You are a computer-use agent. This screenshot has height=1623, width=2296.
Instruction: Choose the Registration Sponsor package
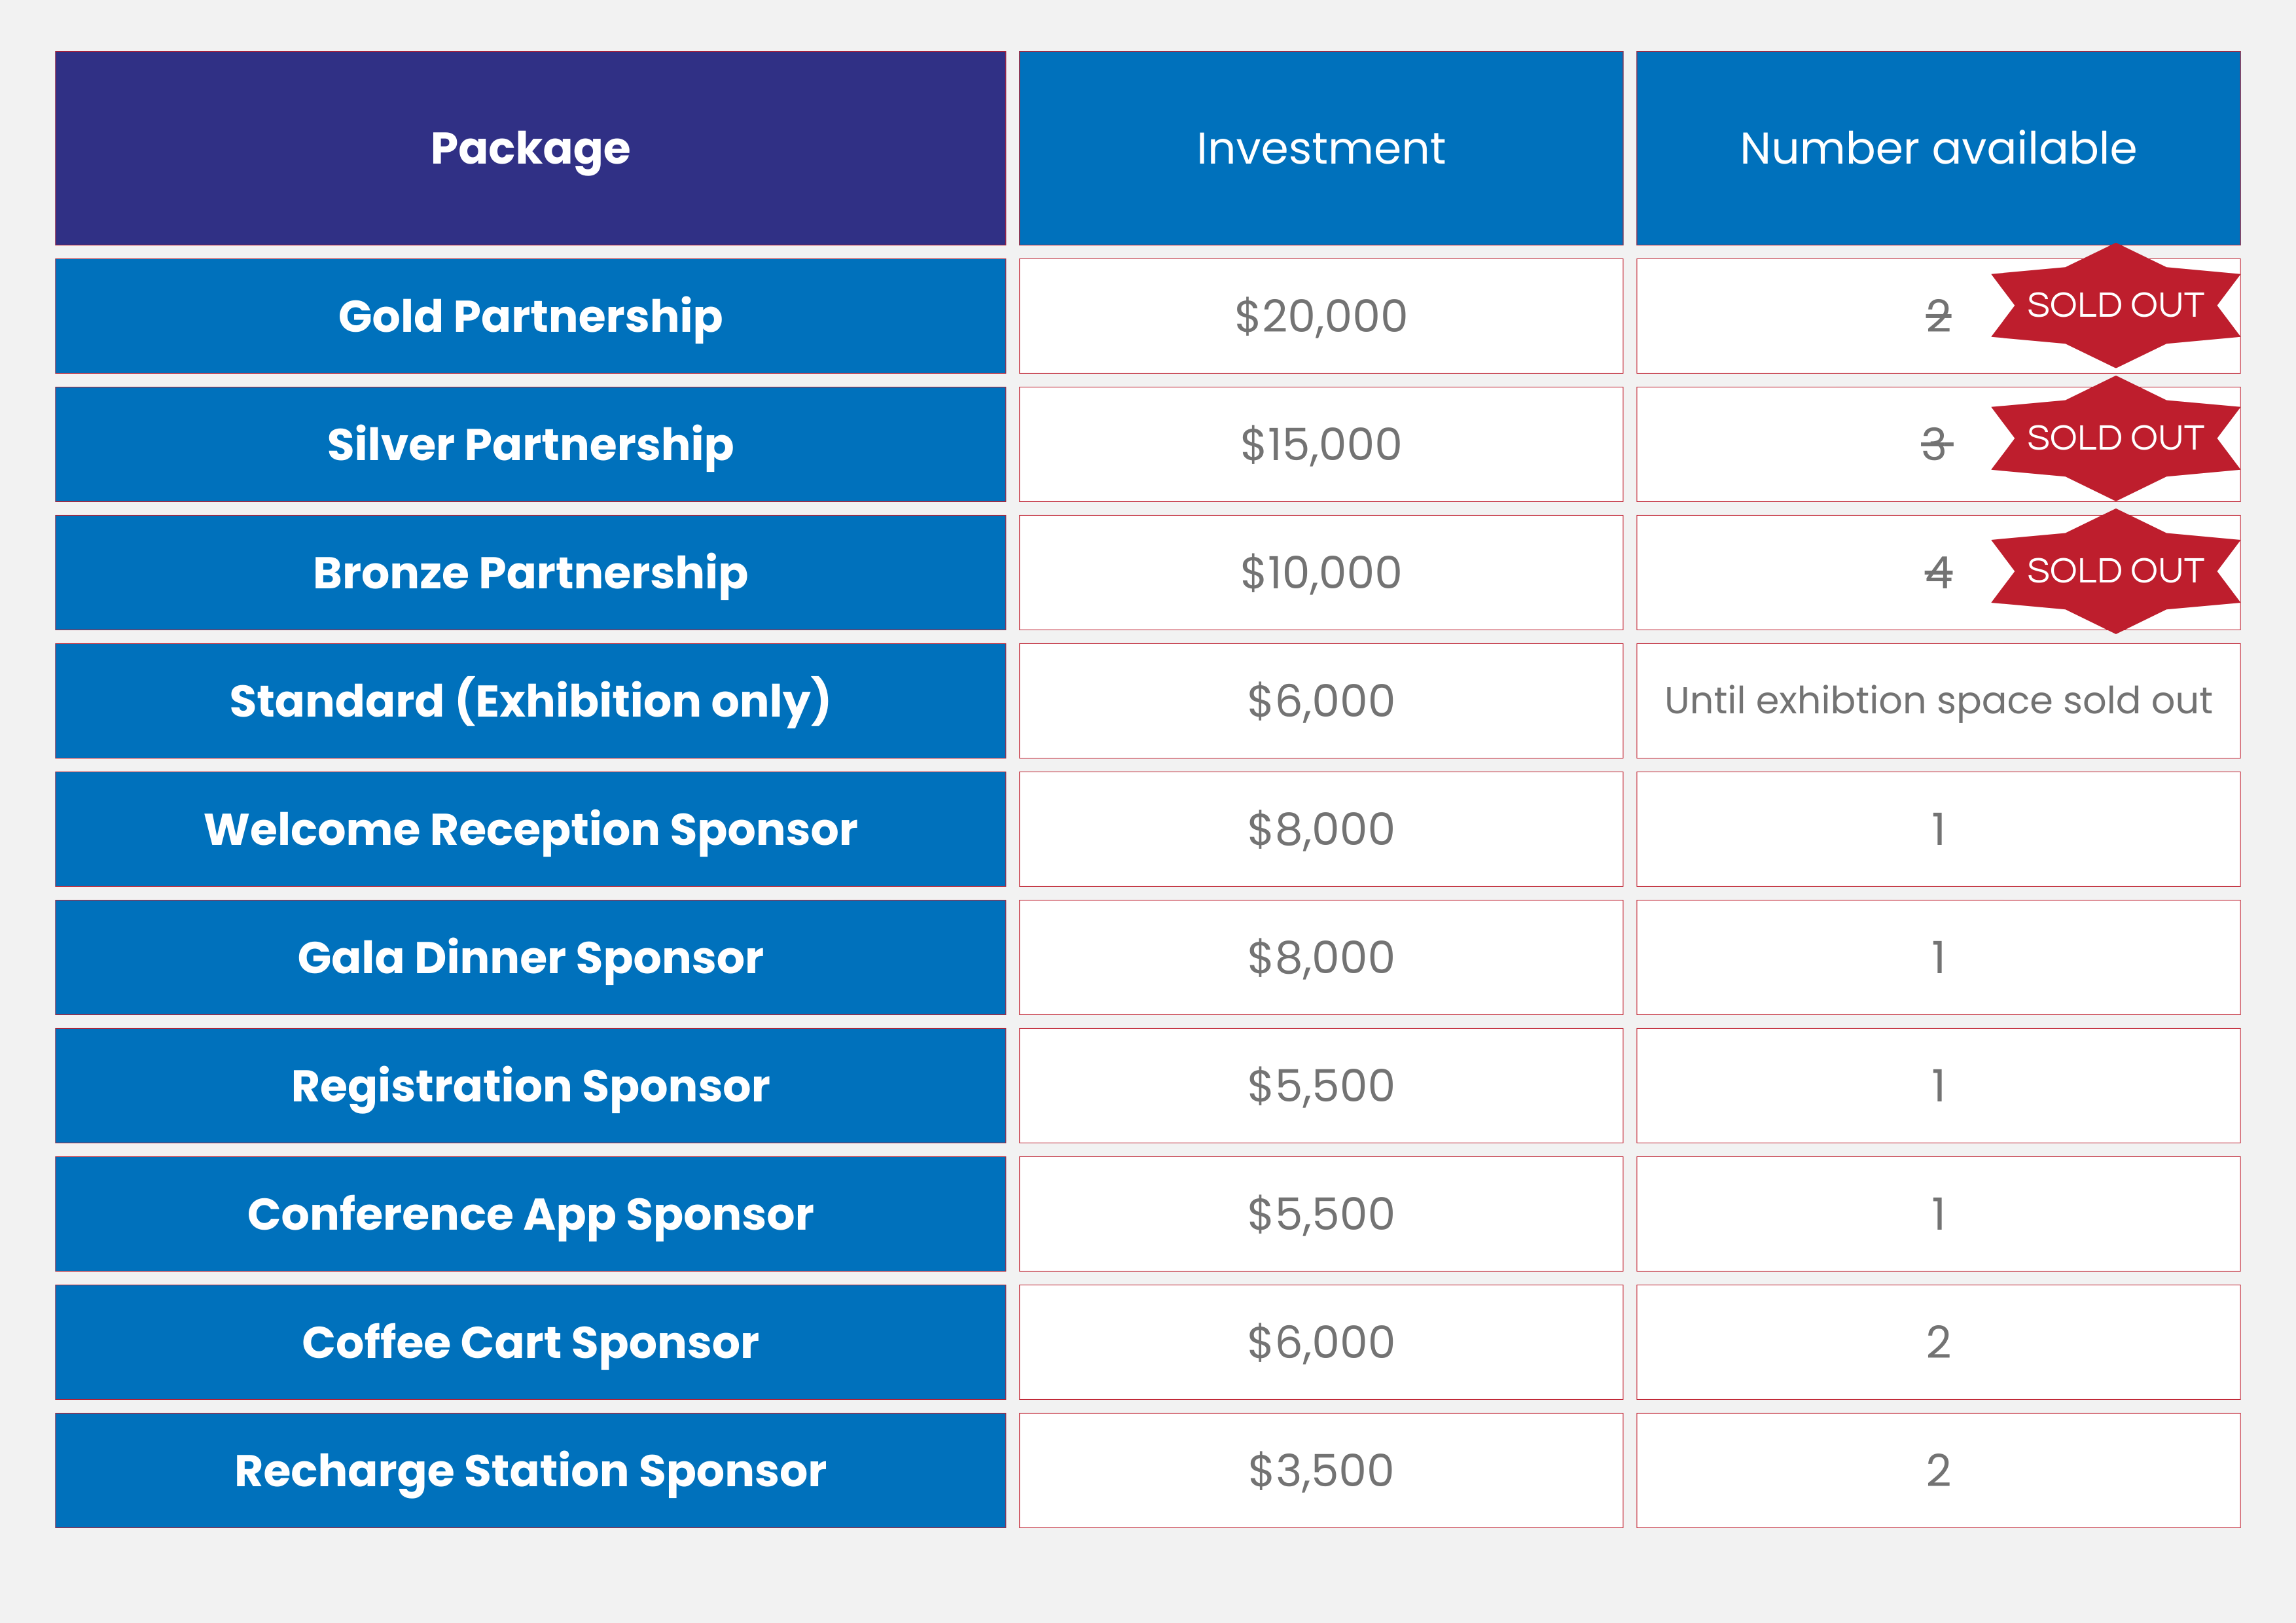coord(530,1086)
